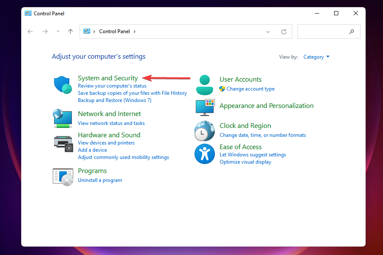Open Ease of Access heading
383x255 pixels.
240,147
